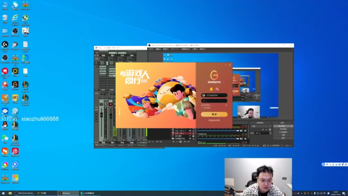Image resolution: width=348 pixels, height=196 pixels.
Task: Select WeChat login icon in WeGame
Action: (x=217, y=89)
